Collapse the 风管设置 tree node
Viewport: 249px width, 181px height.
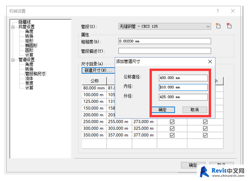(x=13, y=27)
